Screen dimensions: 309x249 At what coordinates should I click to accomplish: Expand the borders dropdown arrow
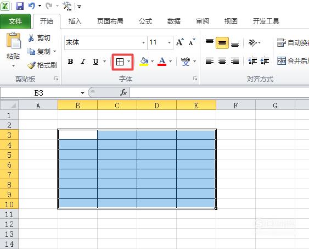[128, 62]
